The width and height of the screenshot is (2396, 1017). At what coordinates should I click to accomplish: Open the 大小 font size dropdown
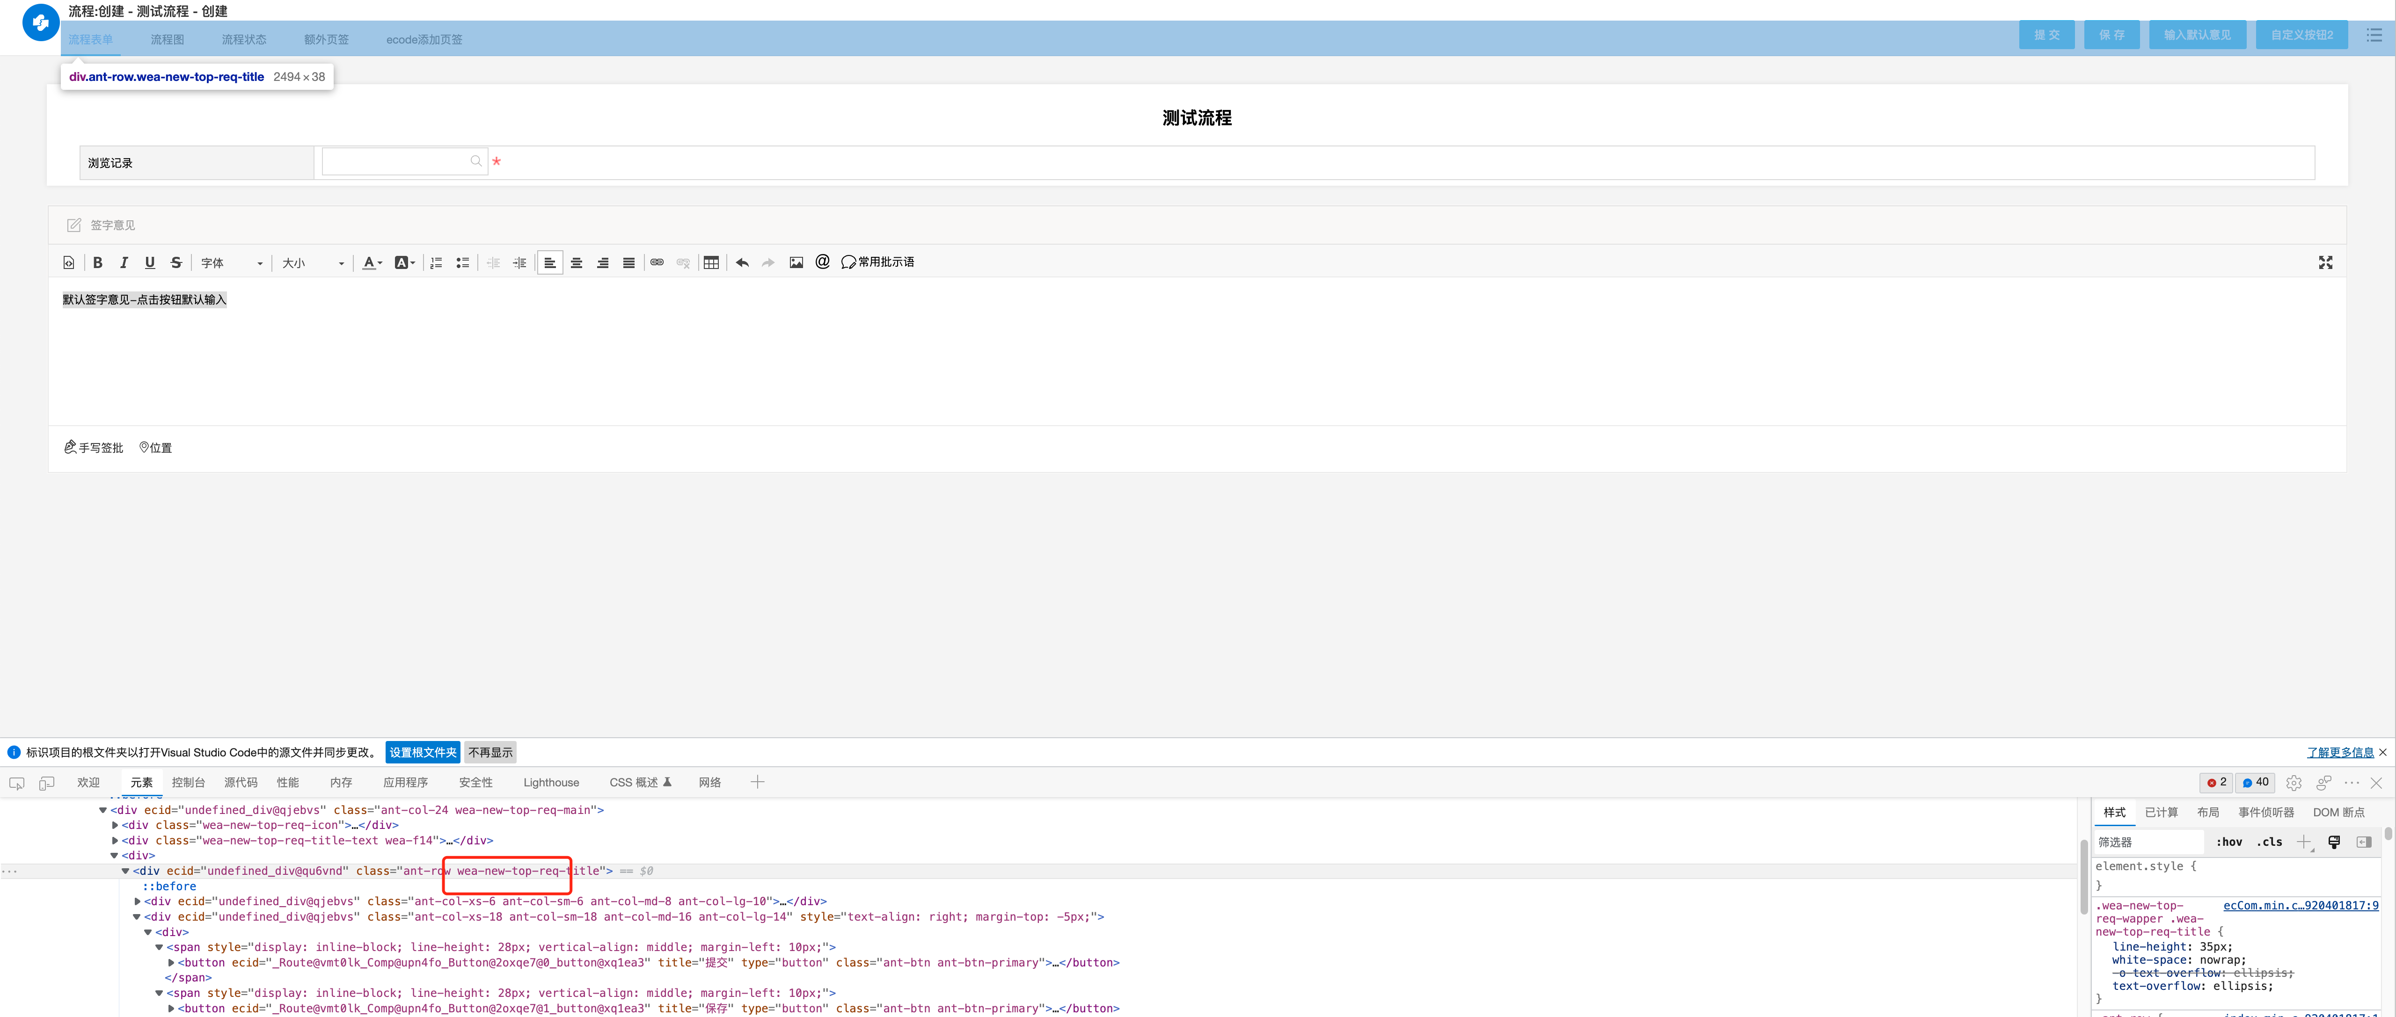314,263
